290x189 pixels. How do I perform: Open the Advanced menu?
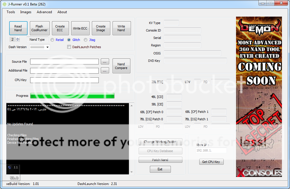coord(44,12)
